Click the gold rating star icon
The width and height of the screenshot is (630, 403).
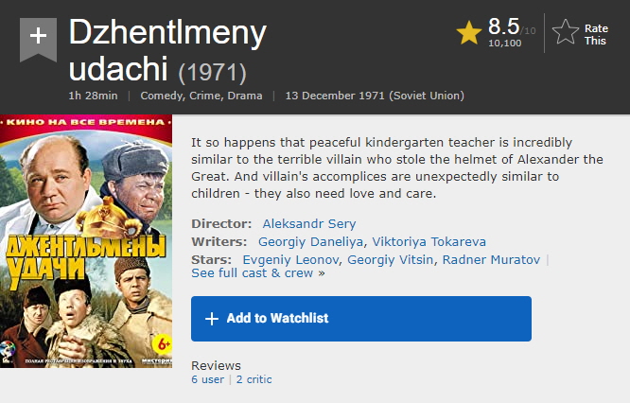click(469, 33)
